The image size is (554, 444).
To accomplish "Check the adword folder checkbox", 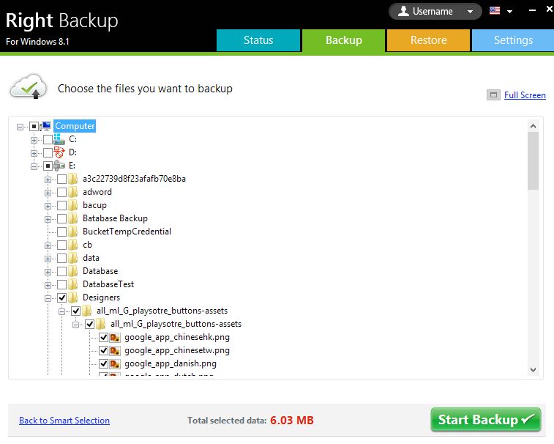I will (x=61, y=193).
